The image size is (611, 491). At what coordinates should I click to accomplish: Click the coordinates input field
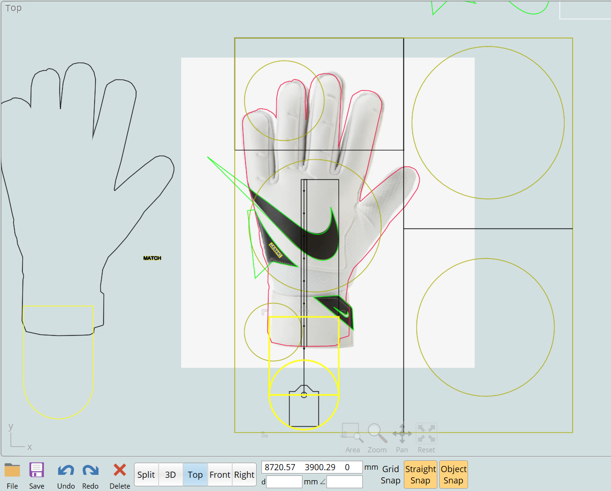click(x=312, y=467)
